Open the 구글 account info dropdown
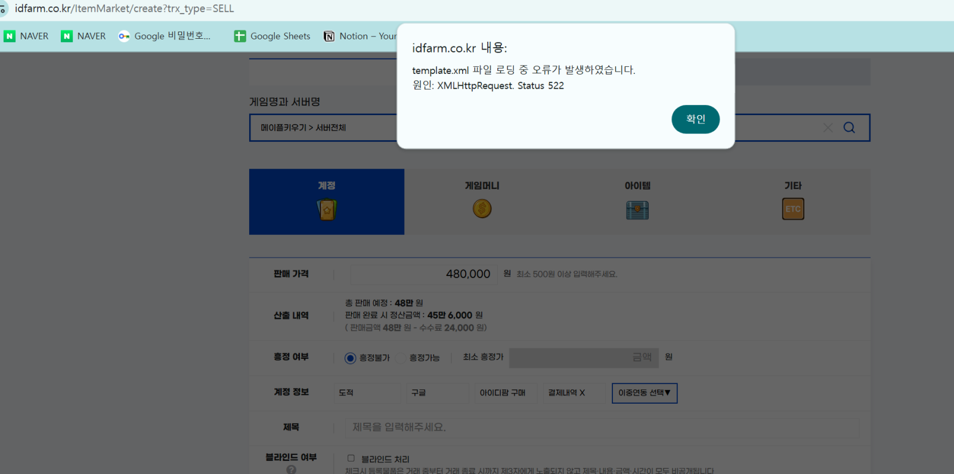Viewport: 954px width, 474px height. 438,393
